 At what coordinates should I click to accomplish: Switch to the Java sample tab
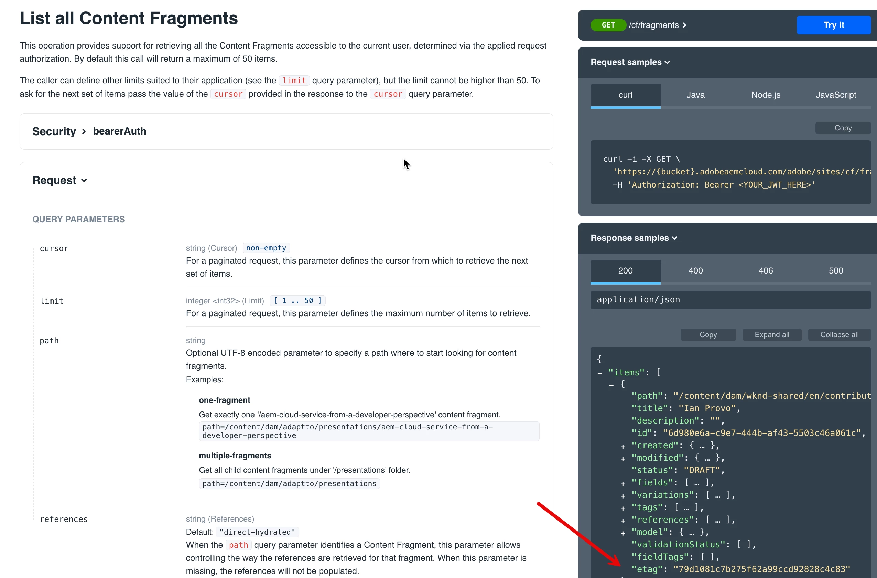[695, 95]
